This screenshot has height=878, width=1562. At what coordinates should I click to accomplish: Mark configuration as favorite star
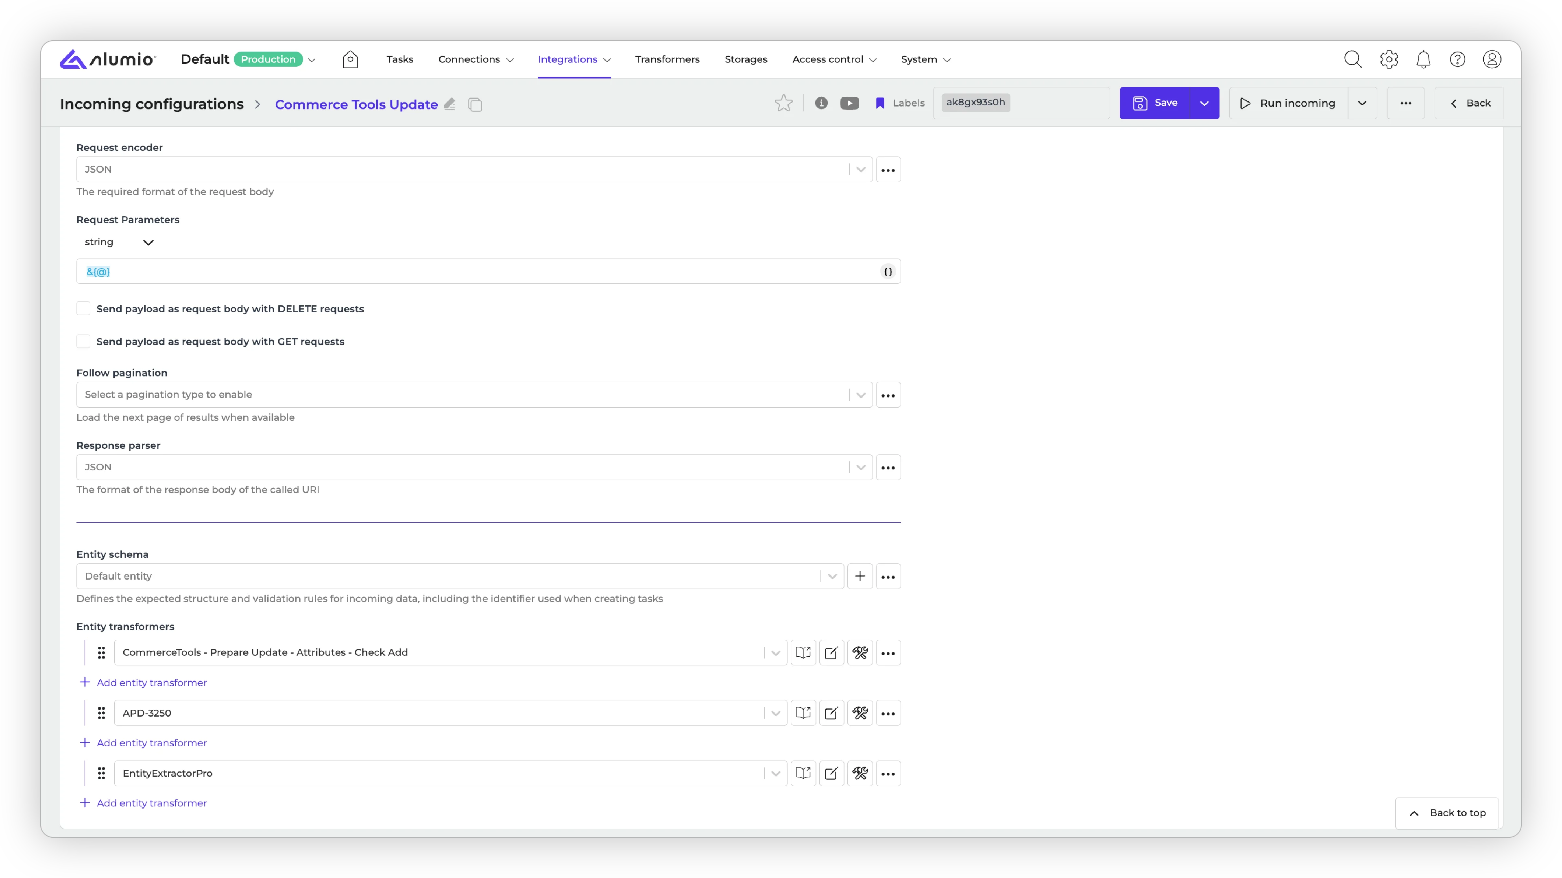[783, 103]
